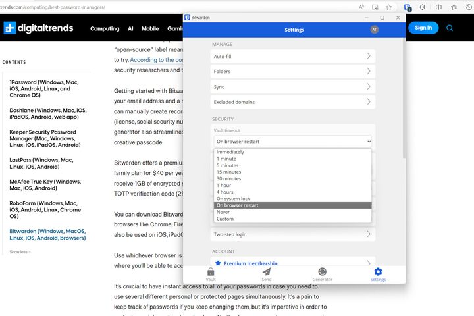474x316 pixels.
Task: Choose the 1 hour timeout option
Action: click(x=292, y=185)
